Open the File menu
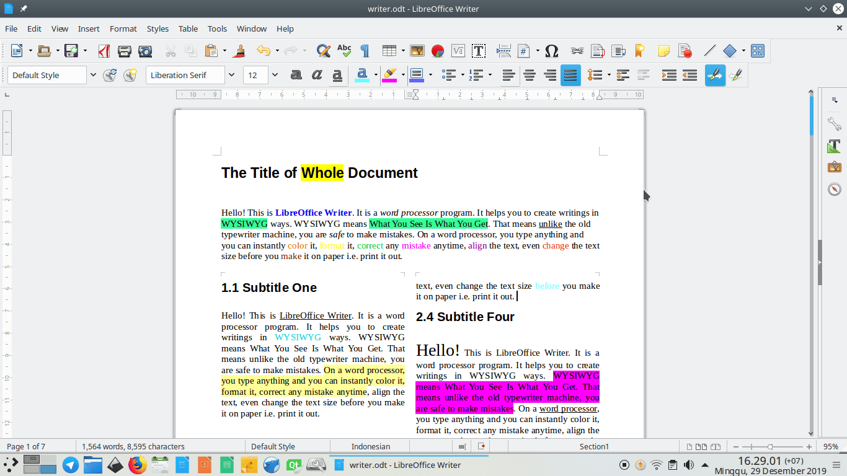847x476 pixels. click(11, 29)
